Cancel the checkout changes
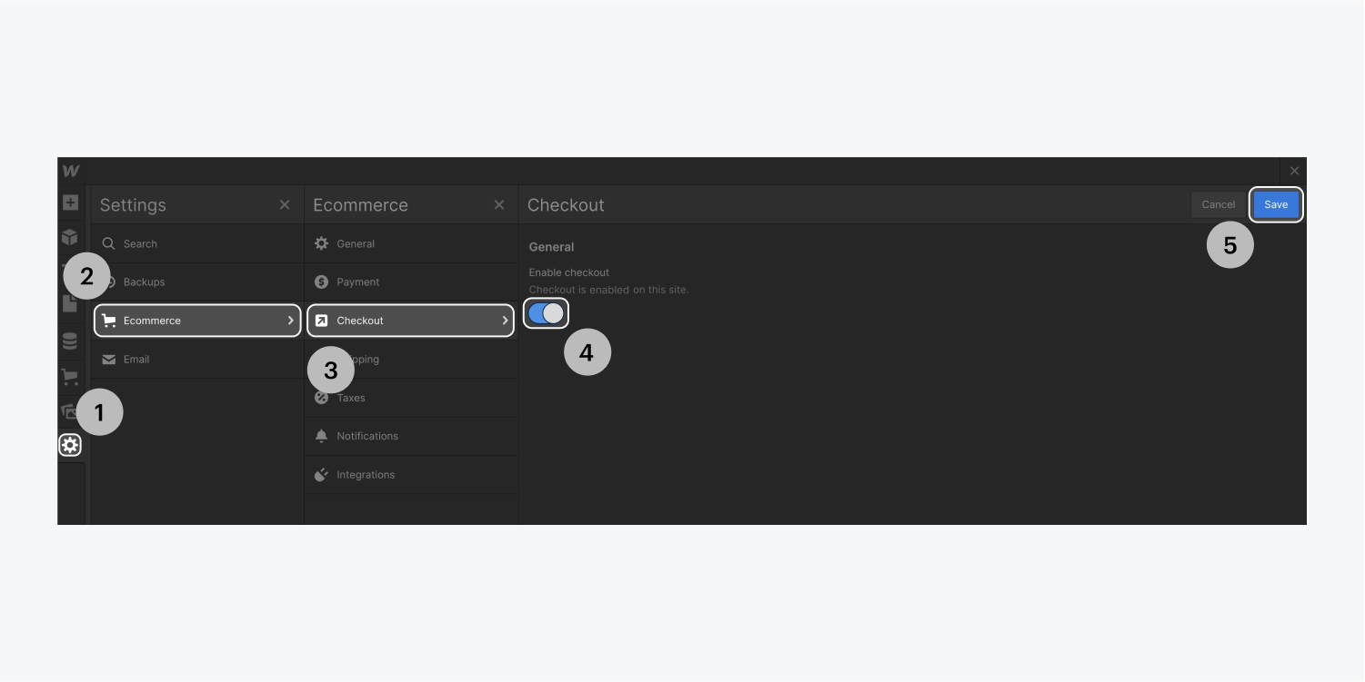This screenshot has width=1365, height=682. (1218, 204)
